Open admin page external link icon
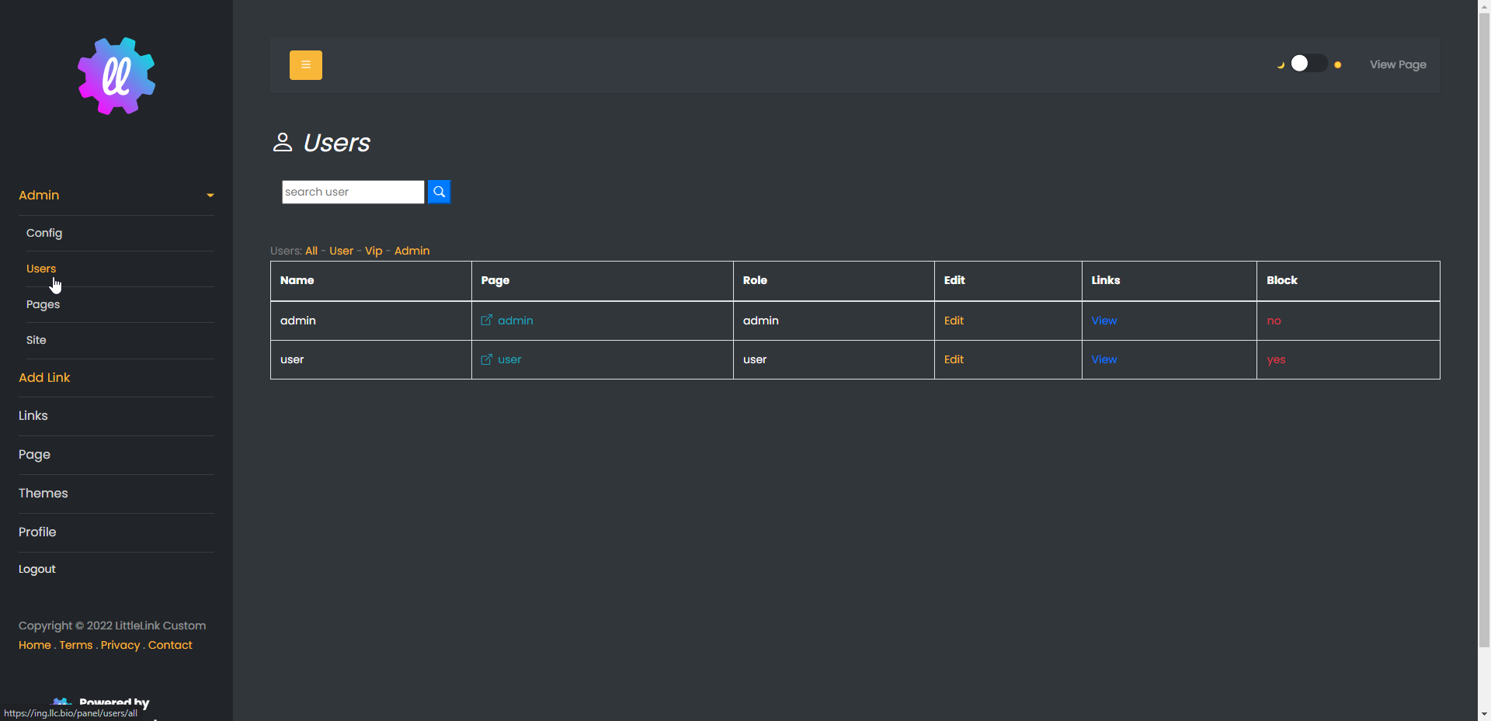This screenshot has width=1491, height=721. point(487,321)
